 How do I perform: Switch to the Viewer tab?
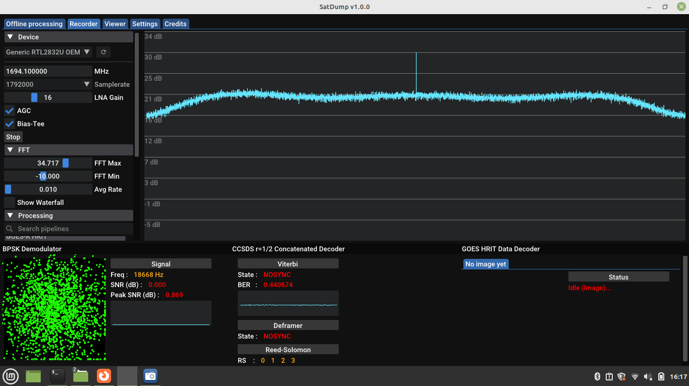click(x=115, y=23)
